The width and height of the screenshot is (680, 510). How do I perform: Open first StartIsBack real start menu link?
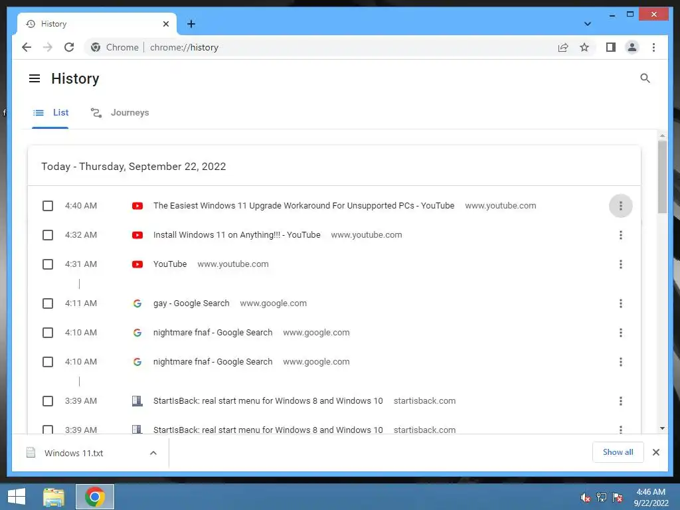[x=268, y=401]
